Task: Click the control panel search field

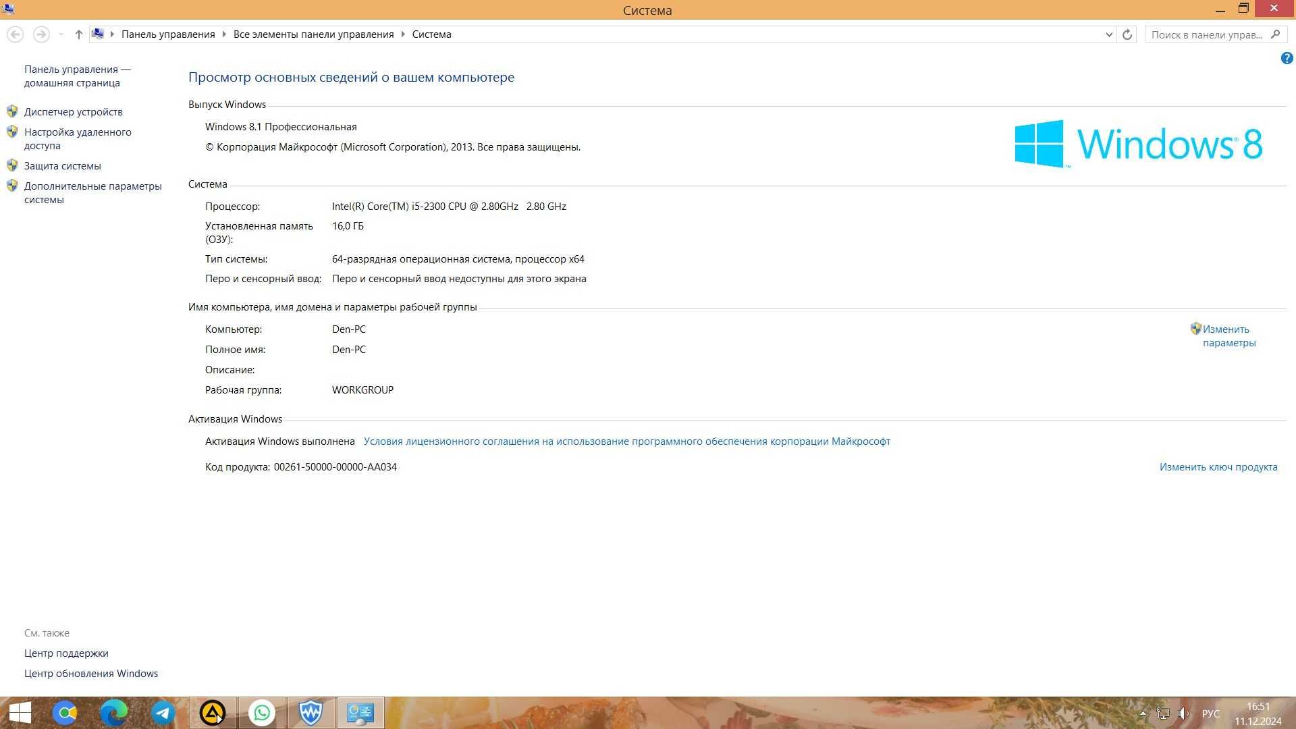Action: coord(1208,34)
